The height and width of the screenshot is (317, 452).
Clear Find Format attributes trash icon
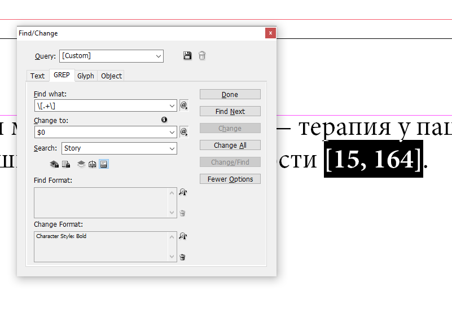(x=182, y=213)
